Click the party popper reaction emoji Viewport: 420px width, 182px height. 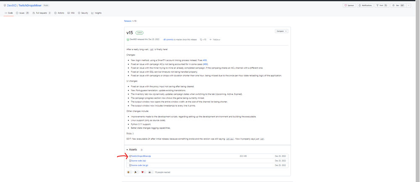pos(136,172)
